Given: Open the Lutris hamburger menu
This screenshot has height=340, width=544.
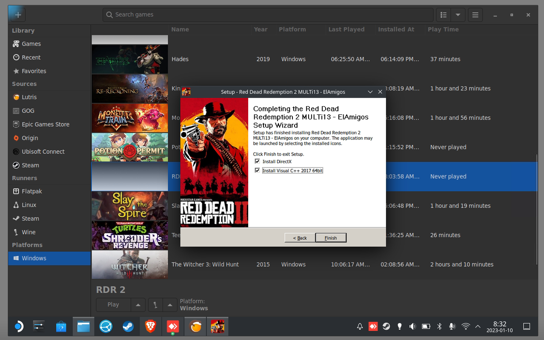Looking at the screenshot, I should click(x=475, y=14).
